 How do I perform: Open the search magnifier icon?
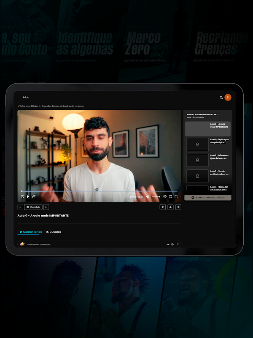click(x=221, y=98)
